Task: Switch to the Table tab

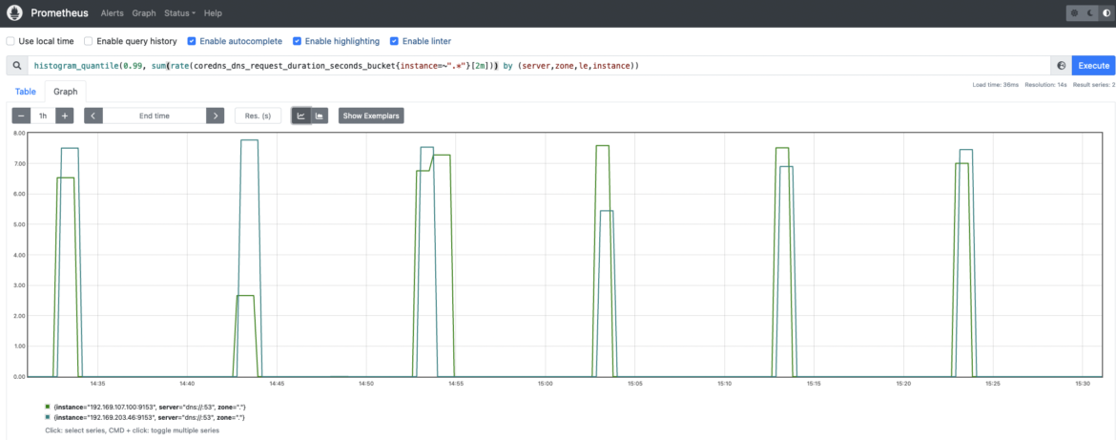Action: [x=26, y=92]
